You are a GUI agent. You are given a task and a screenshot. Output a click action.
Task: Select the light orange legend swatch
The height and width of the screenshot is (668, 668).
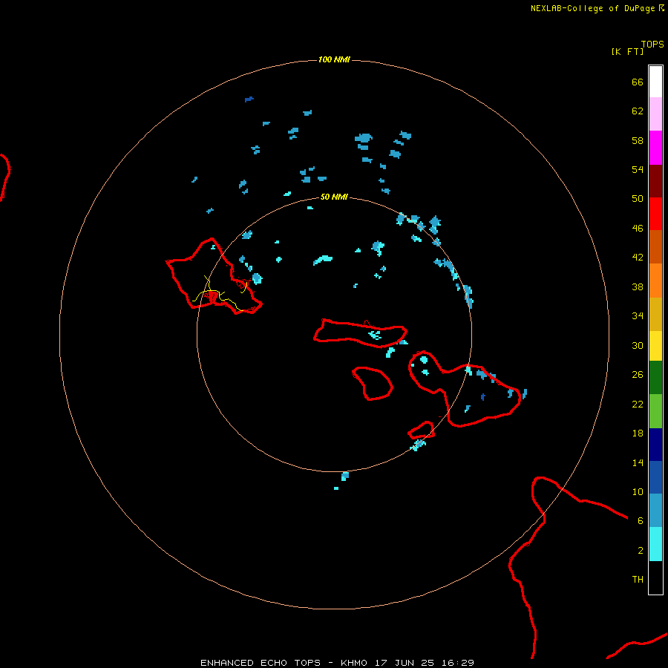[655, 281]
